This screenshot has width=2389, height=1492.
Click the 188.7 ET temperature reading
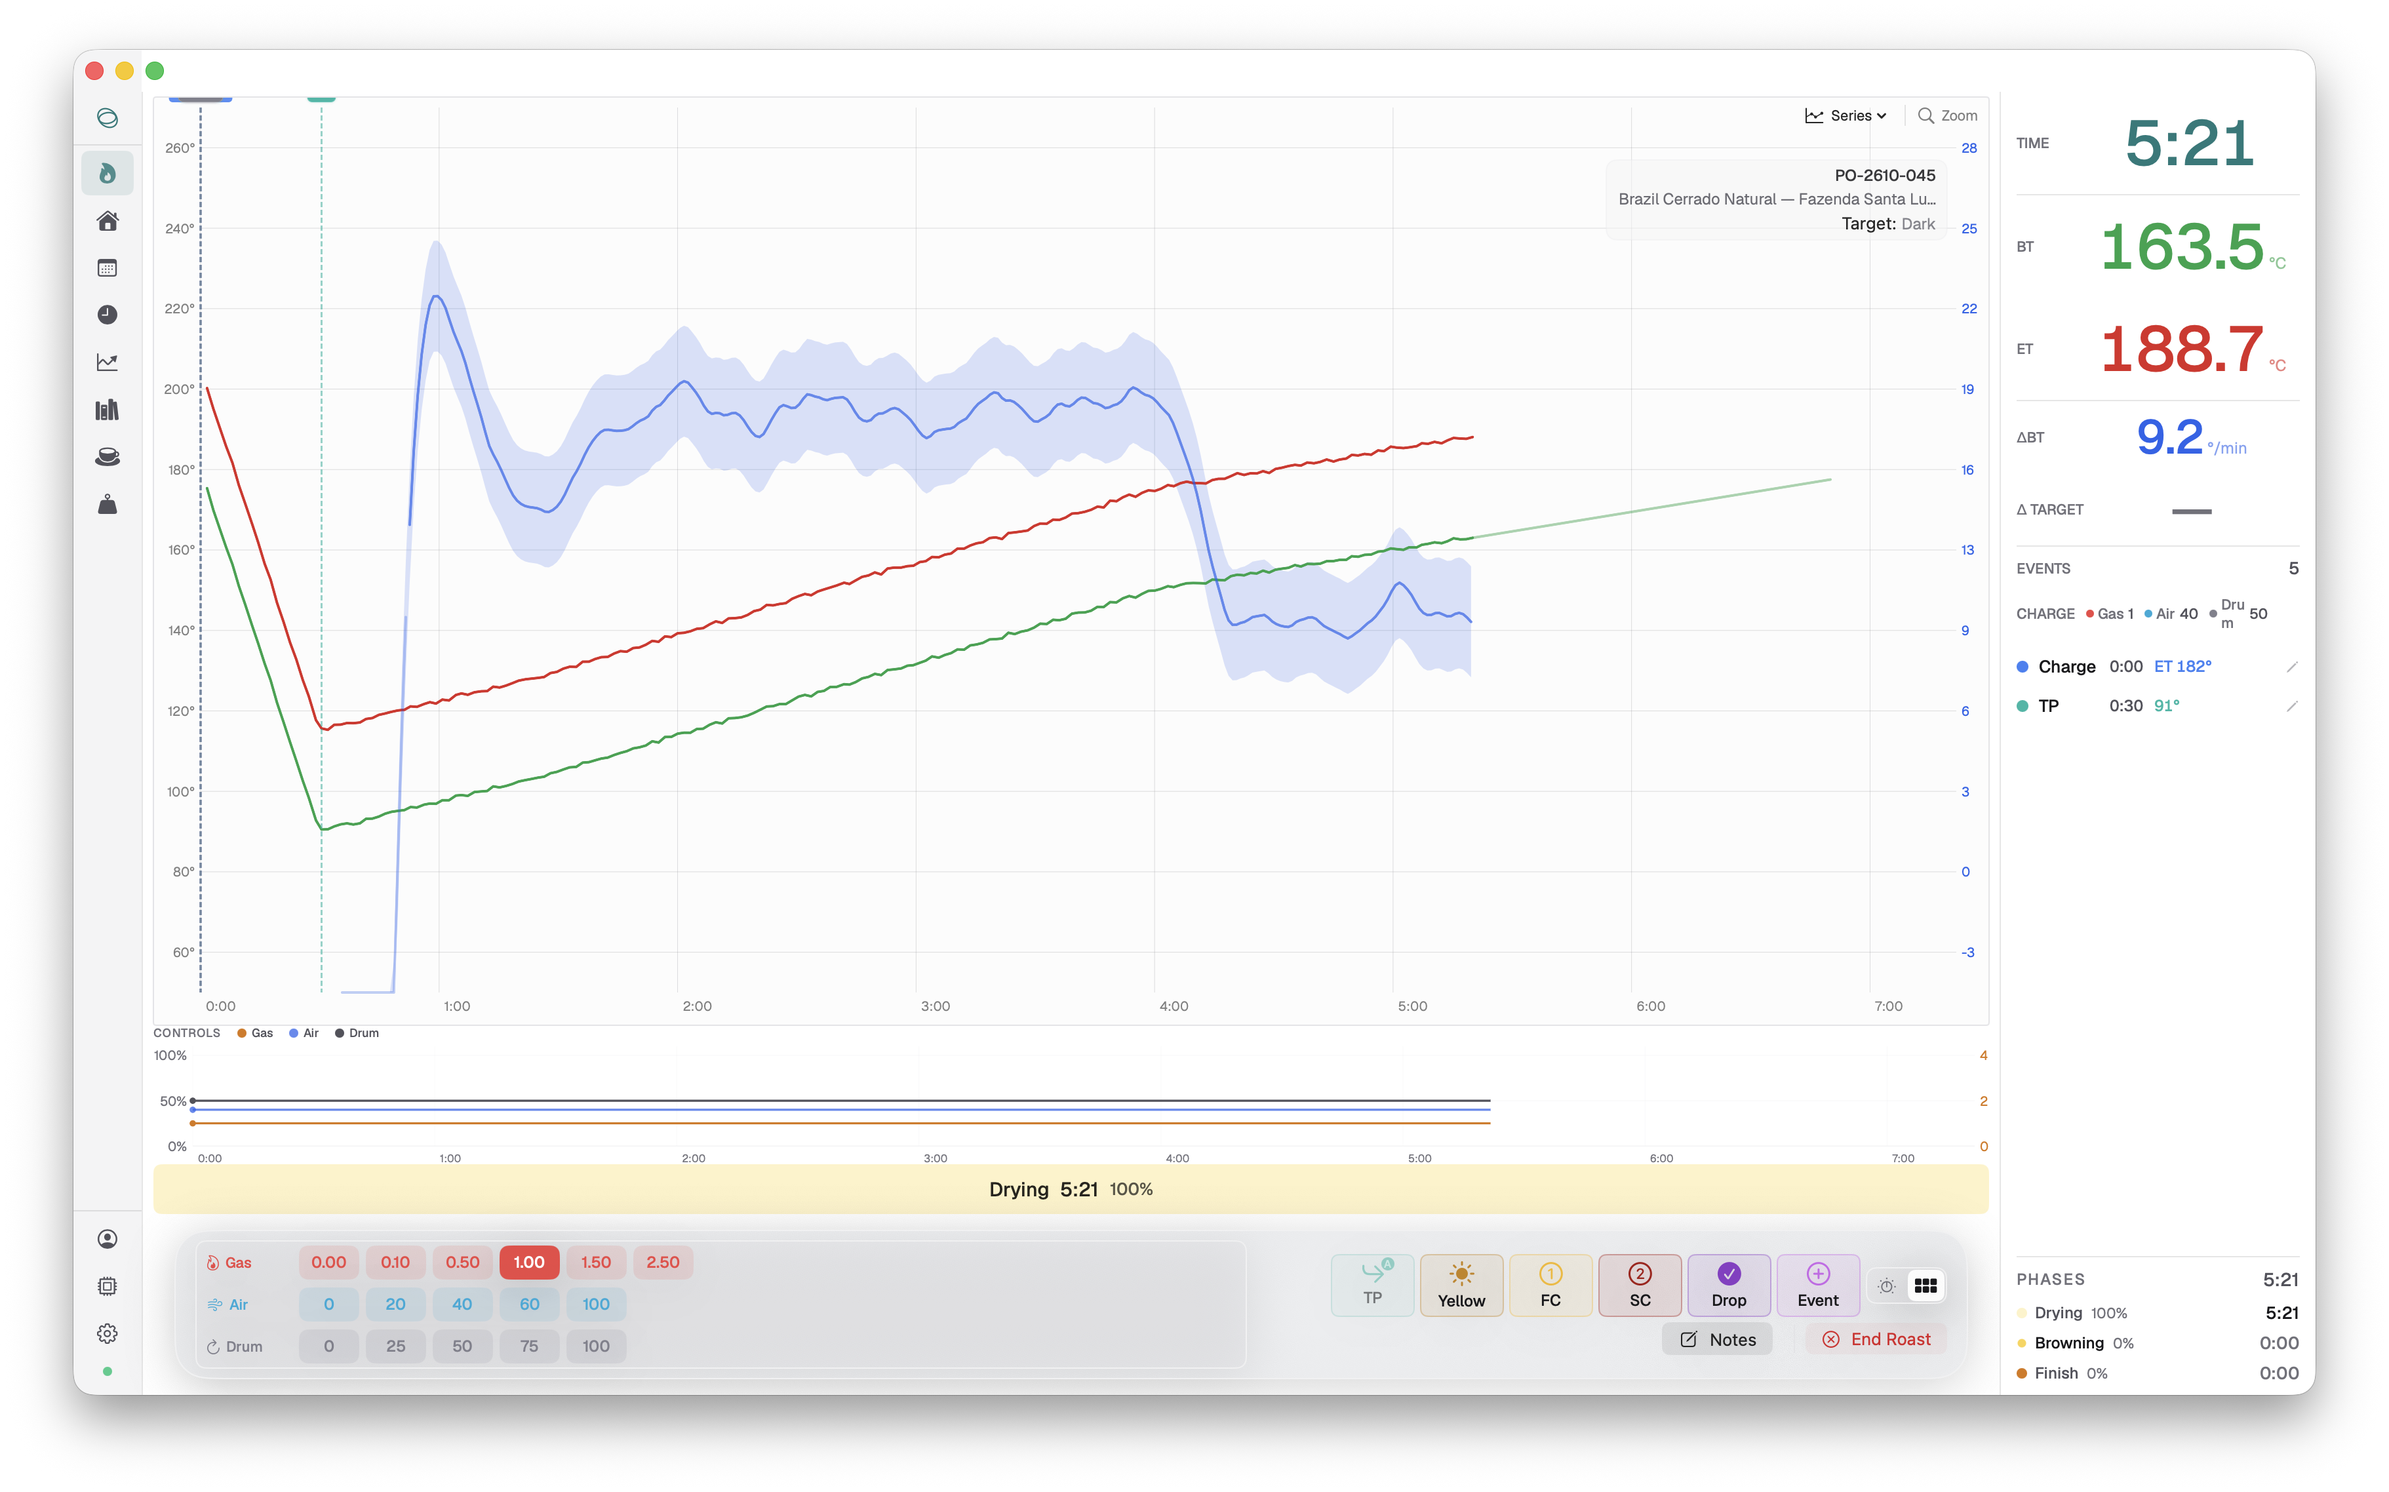pyautogui.click(x=2182, y=349)
